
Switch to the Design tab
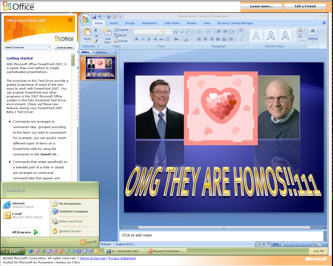coord(130,23)
